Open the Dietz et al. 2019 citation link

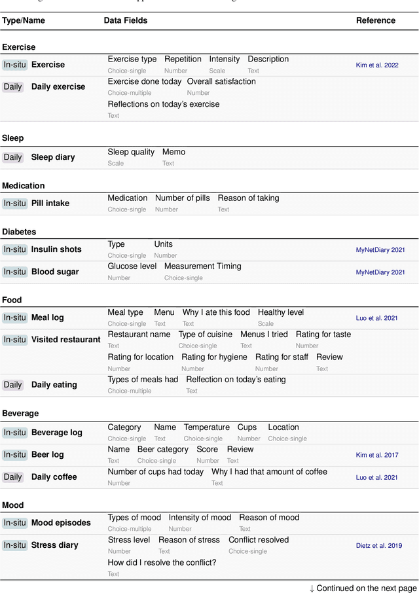point(378,546)
